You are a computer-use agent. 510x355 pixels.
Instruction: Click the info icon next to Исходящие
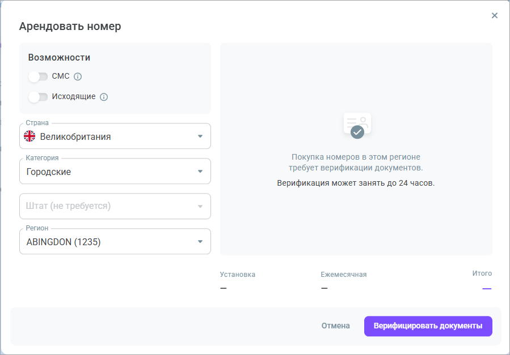point(104,97)
